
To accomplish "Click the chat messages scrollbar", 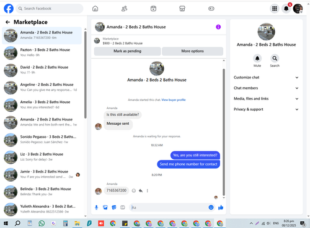I will pyautogui.click(x=224, y=132).
